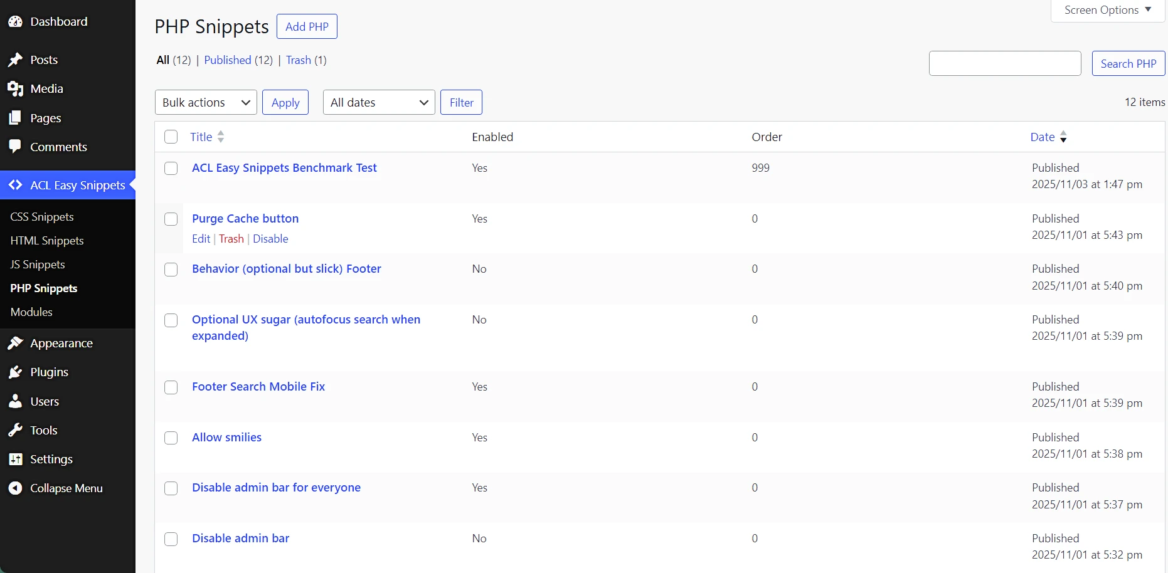This screenshot has width=1168, height=573.
Task: Sort the list by Date column
Action: (1043, 137)
